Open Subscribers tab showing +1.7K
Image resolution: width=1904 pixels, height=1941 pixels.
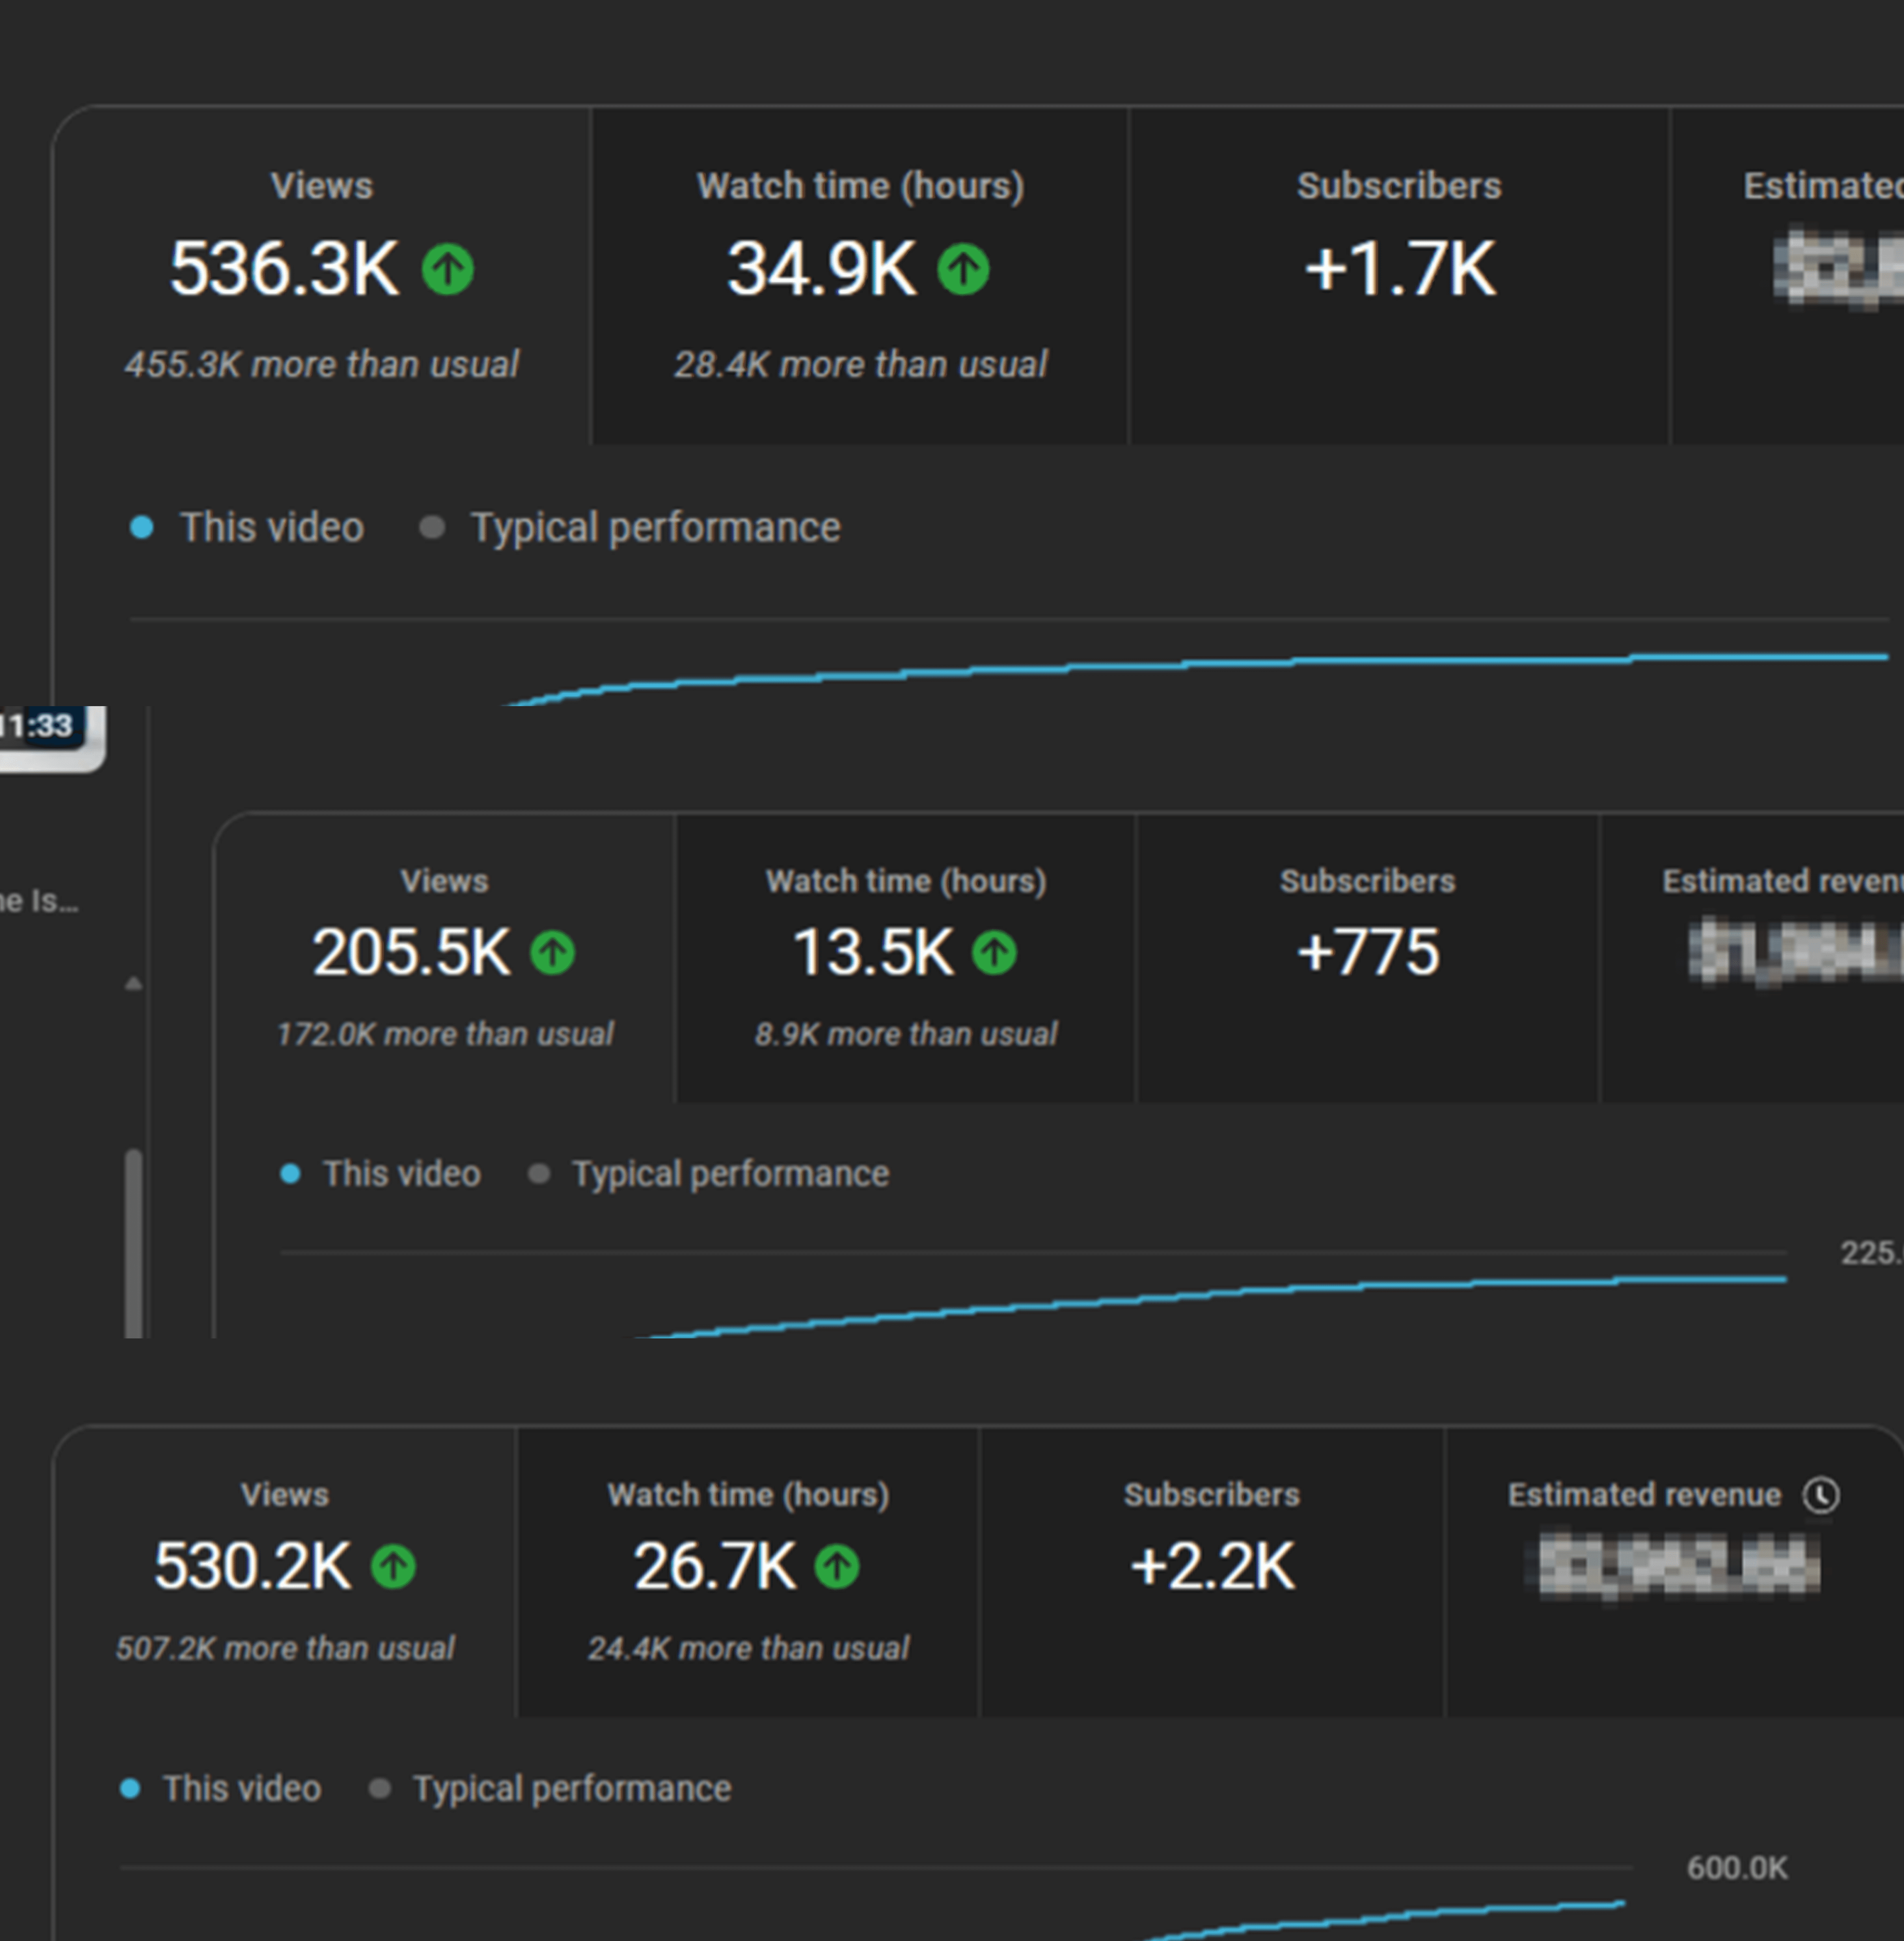coord(1399,275)
